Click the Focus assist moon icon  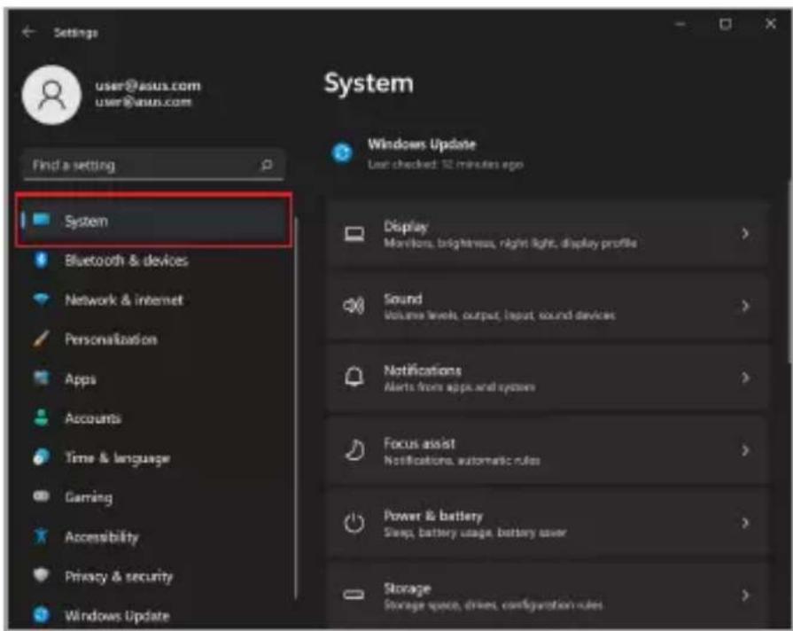pos(354,450)
